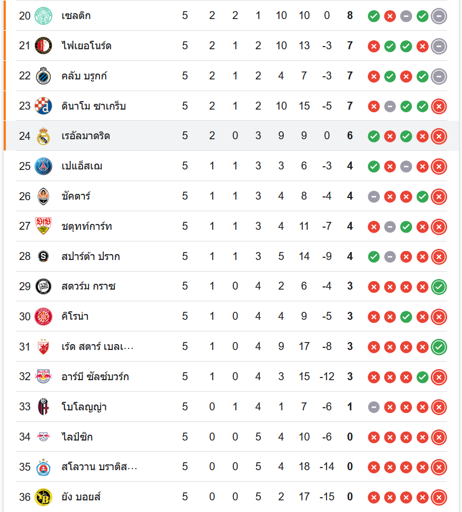Image resolution: width=462 pixels, height=512 pixels.
Task: Click the Celtic club crest
Action: coord(43,16)
